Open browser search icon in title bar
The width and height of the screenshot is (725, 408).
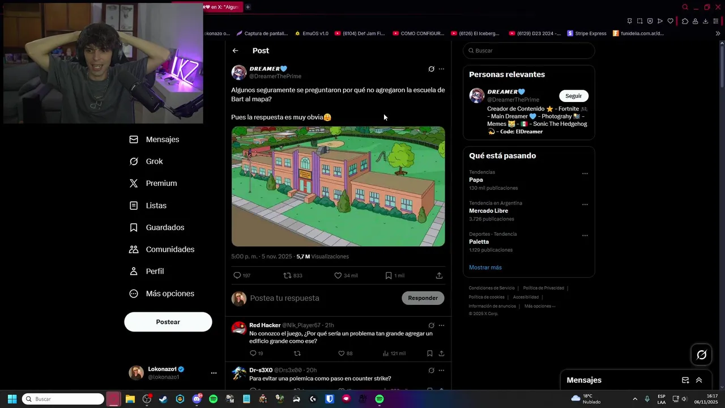(685, 7)
